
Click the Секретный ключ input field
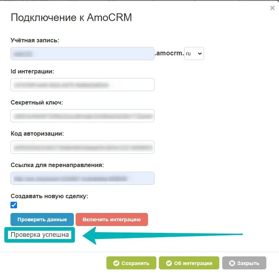coord(83,116)
